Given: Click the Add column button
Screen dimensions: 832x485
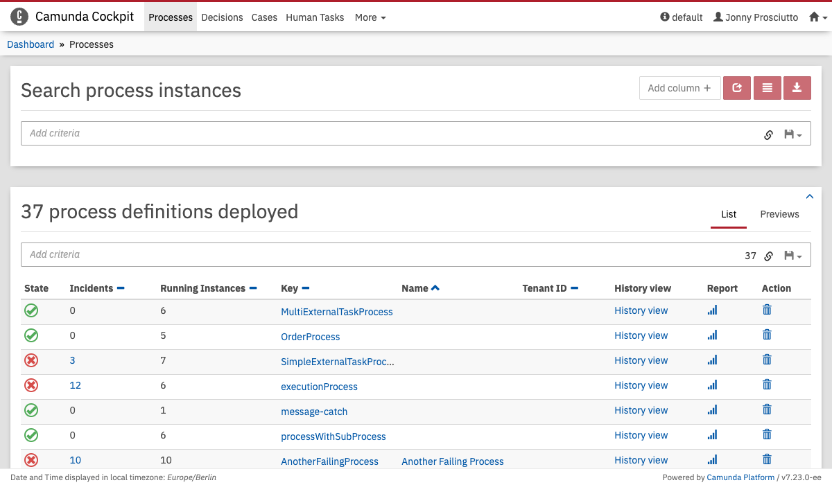Looking at the screenshot, I should (679, 88).
